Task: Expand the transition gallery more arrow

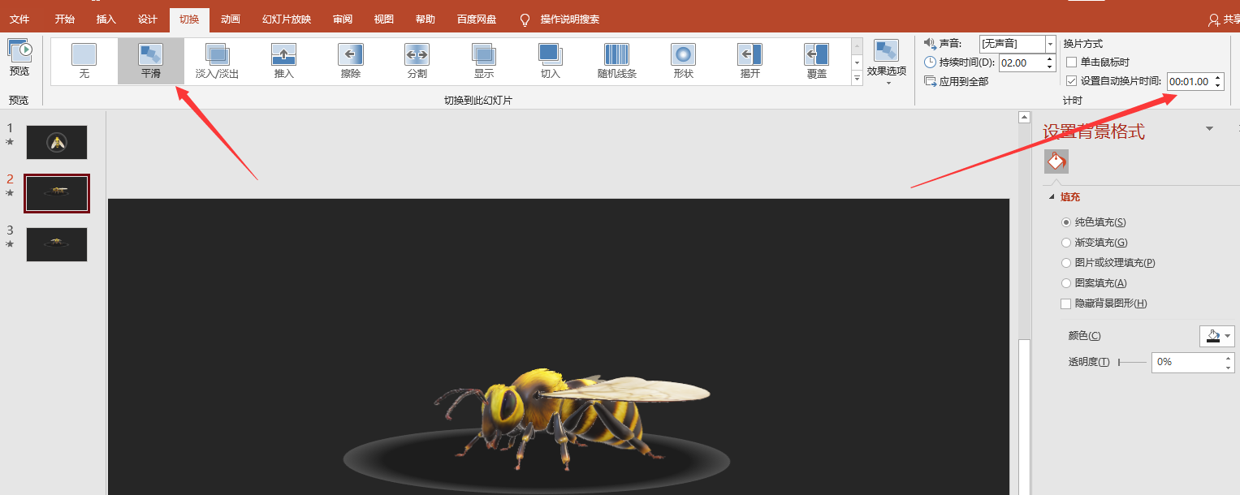Action: (857, 79)
